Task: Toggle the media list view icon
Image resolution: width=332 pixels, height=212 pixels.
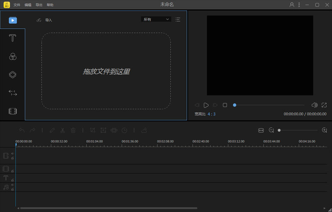Action: (178, 20)
